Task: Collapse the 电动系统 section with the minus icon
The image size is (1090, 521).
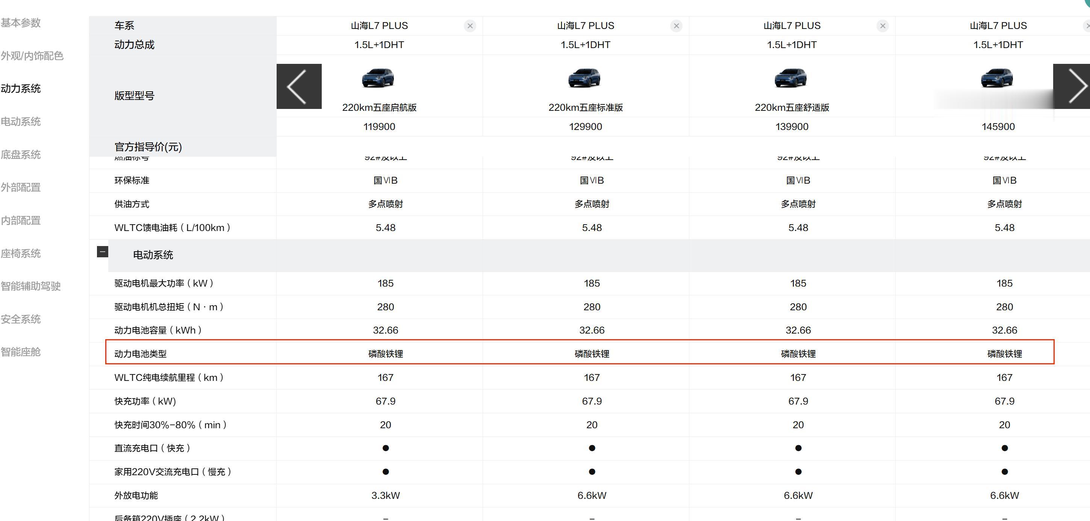Action: click(x=102, y=252)
